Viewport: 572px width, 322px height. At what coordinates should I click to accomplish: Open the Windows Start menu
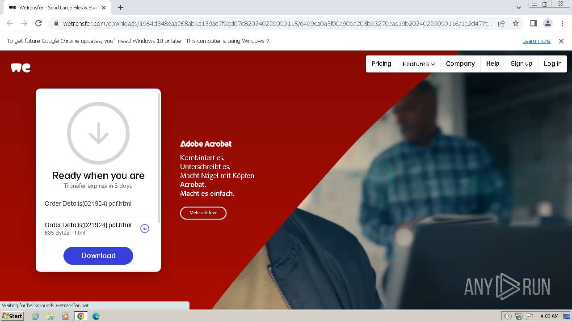point(12,316)
